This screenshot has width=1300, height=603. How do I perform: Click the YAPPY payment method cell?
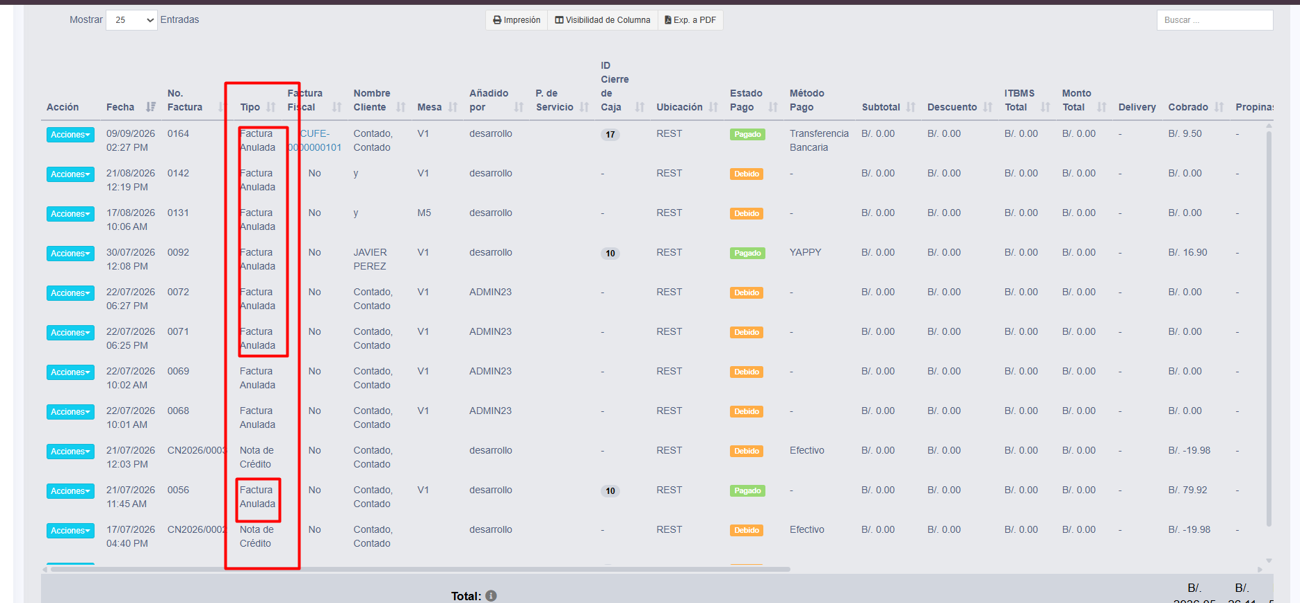(806, 252)
